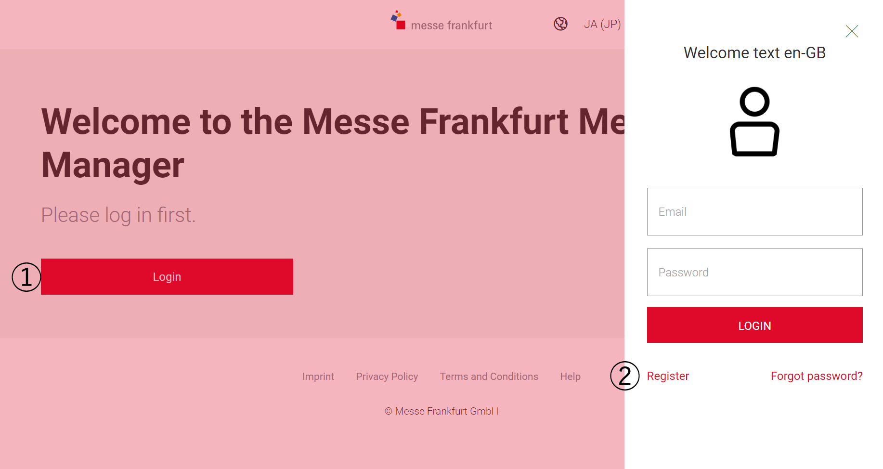Screen dimensions: 883x469
Task: Click the circled number 2 marker
Action: [625, 376]
